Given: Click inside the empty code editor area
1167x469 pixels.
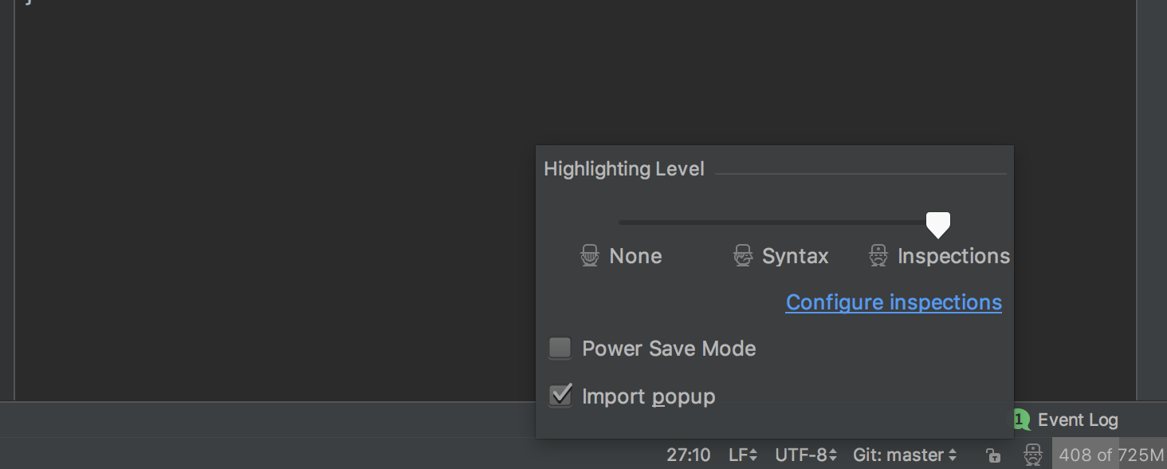Looking at the screenshot, I should (x=279, y=199).
